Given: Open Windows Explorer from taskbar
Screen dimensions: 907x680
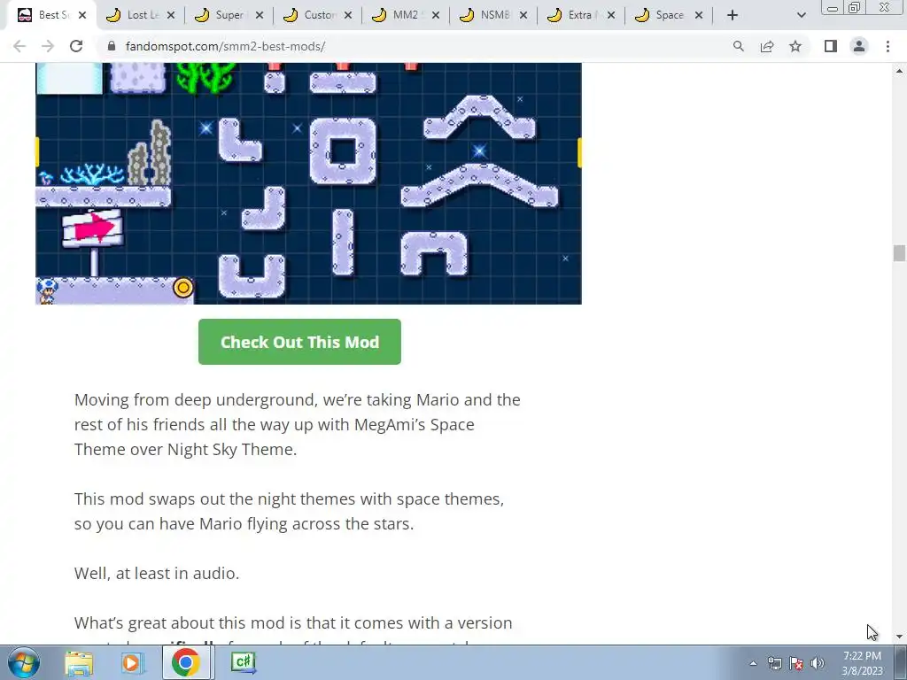Looking at the screenshot, I should pyautogui.click(x=79, y=662).
